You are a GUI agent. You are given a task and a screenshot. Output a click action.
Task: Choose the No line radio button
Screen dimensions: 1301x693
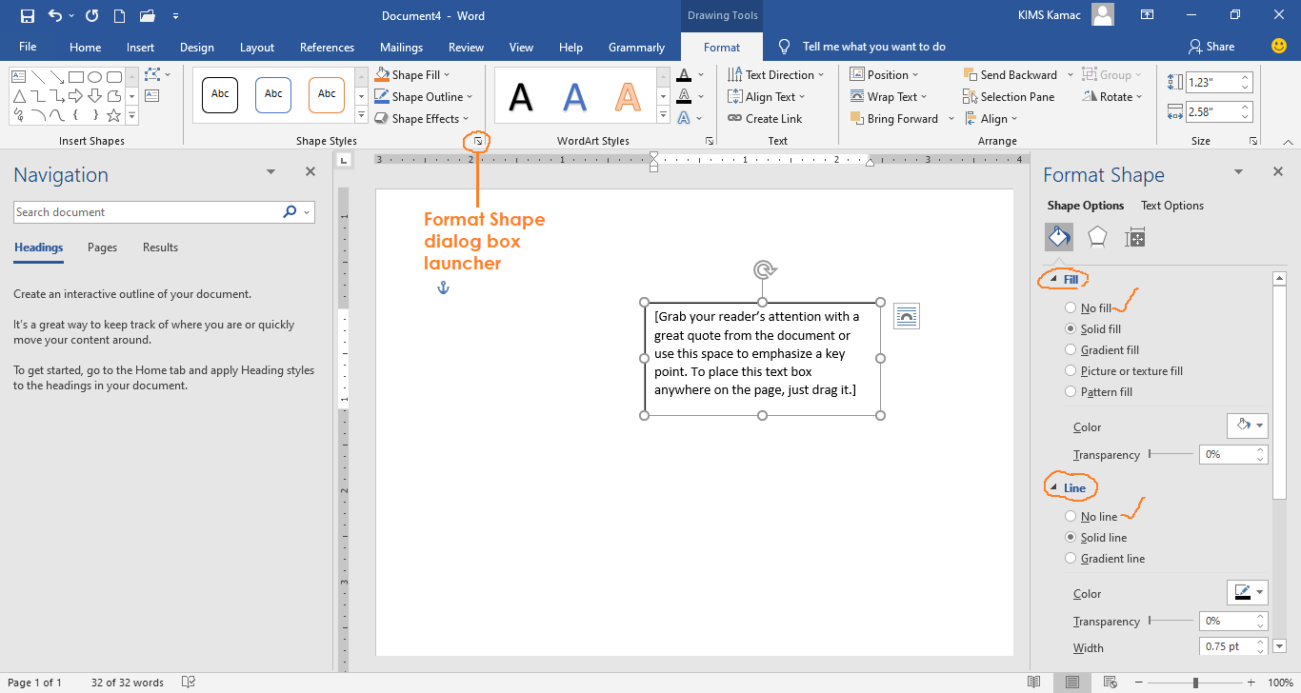click(x=1071, y=517)
